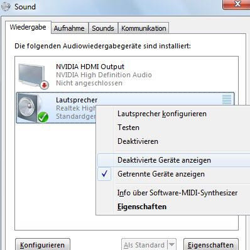This screenshot has height=250, width=250.
Task: Click the Als Standard button
Action: 144,244
